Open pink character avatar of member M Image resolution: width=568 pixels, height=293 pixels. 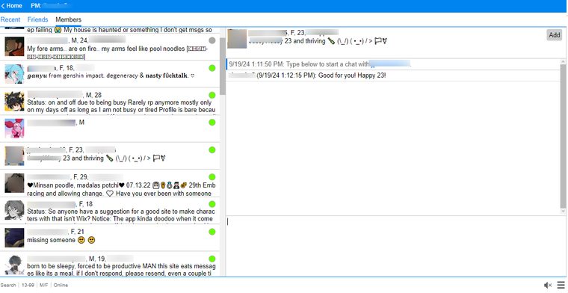pyautogui.click(x=14, y=129)
